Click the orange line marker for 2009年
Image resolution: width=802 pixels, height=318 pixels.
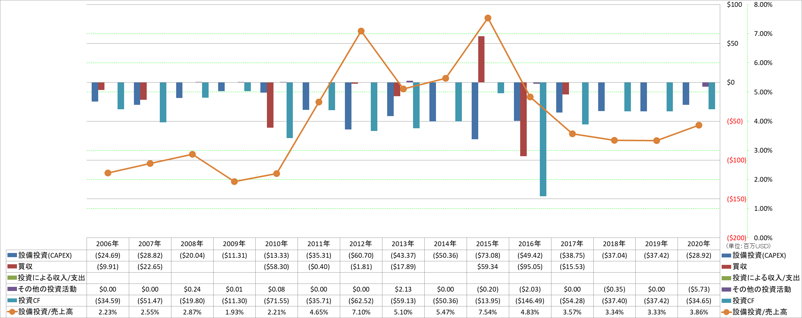(234, 182)
